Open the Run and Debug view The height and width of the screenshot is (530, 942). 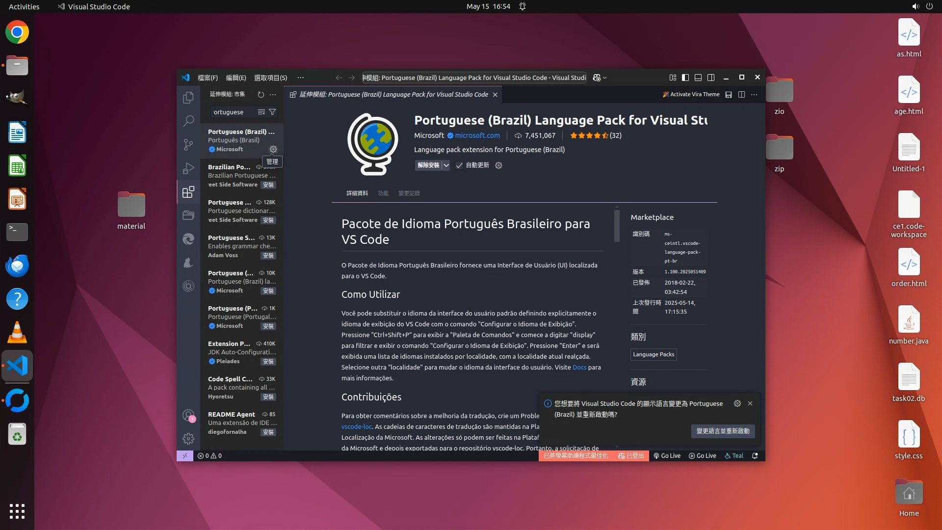point(188,168)
